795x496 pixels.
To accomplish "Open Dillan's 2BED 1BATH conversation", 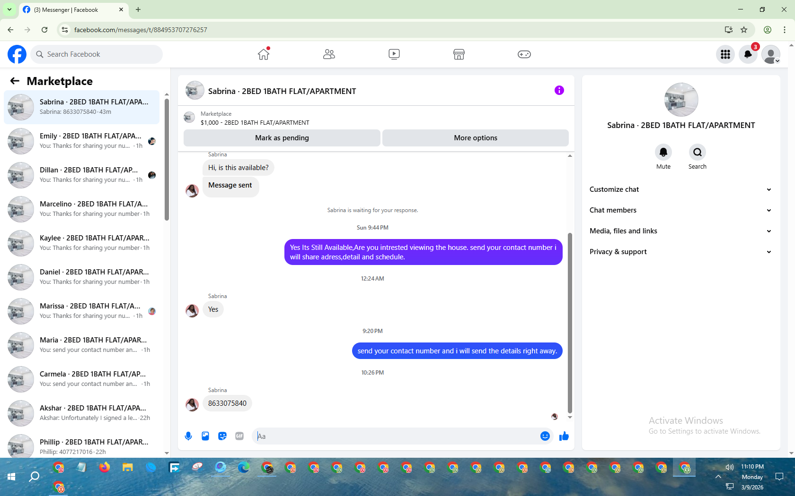I will tap(81, 175).
